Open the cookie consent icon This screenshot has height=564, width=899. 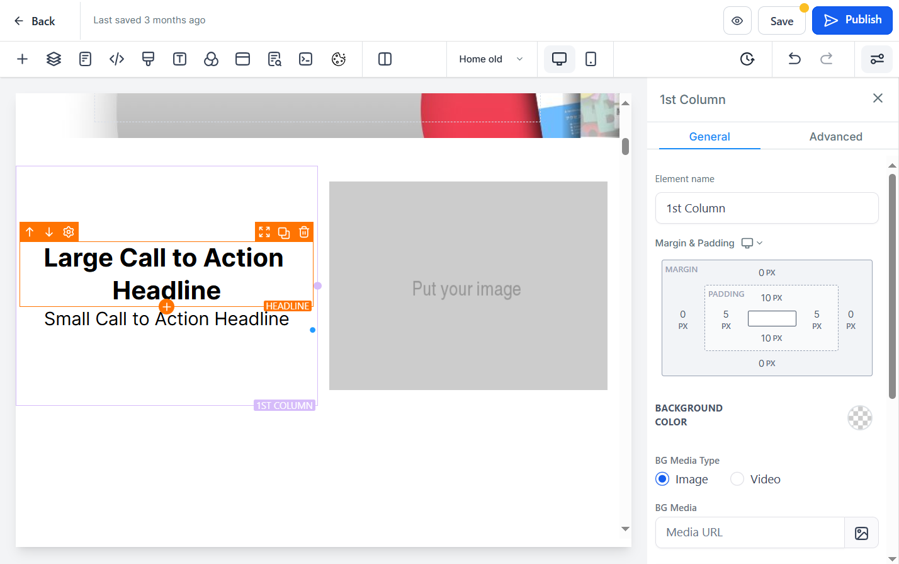[339, 59]
